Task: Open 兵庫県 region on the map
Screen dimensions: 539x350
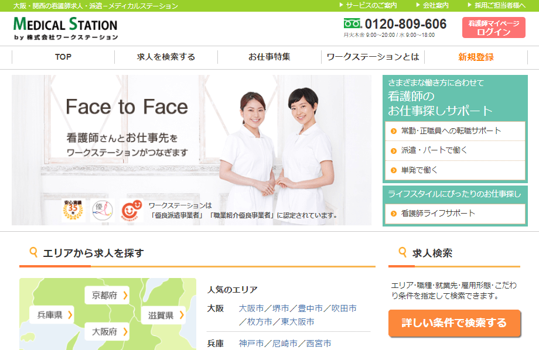Action: coord(52,315)
